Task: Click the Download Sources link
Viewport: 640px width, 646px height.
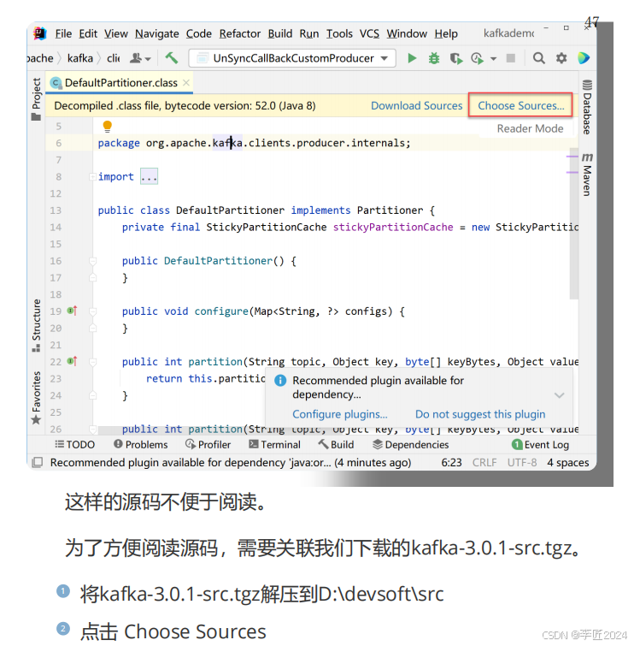Action: [x=416, y=105]
